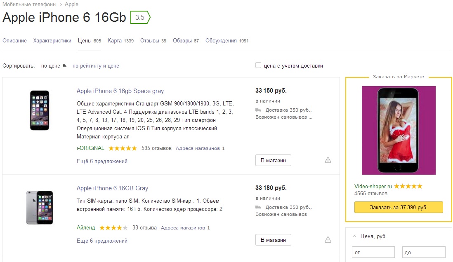The image size is (453, 262).
Task: Enable цена с учётом доставки checkbox
Action: (x=258, y=65)
